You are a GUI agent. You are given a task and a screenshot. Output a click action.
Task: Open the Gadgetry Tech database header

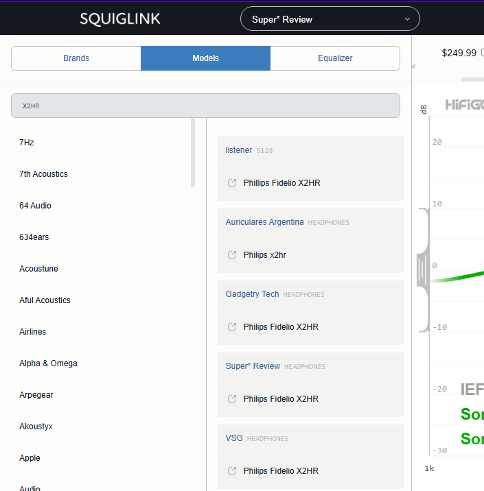pos(310,295)
